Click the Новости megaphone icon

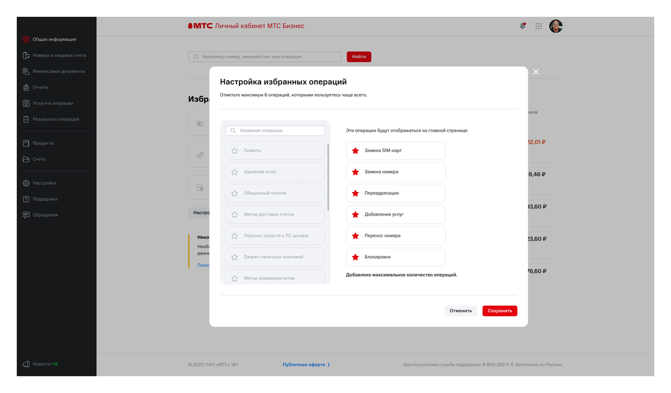26,364
